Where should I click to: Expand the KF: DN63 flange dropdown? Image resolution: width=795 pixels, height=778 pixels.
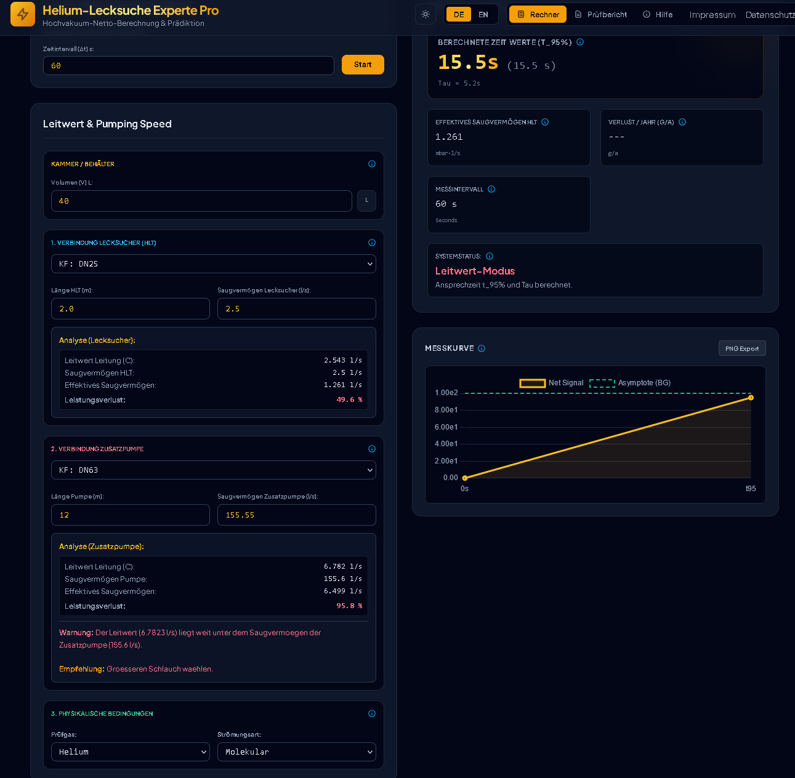coord(214,470)
